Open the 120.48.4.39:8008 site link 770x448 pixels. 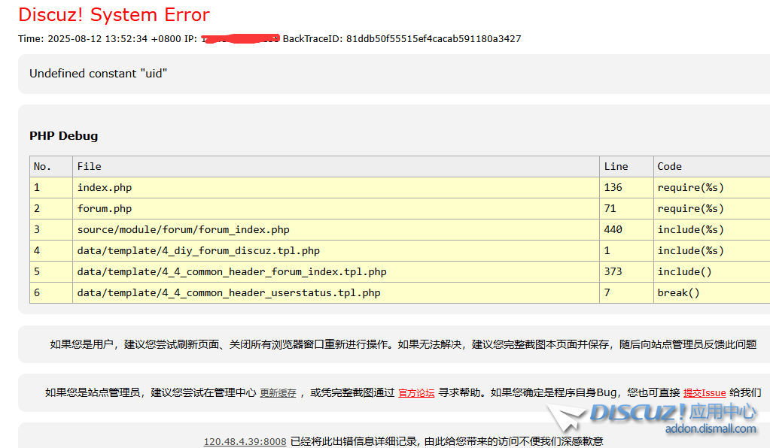[x=245, y=441]
